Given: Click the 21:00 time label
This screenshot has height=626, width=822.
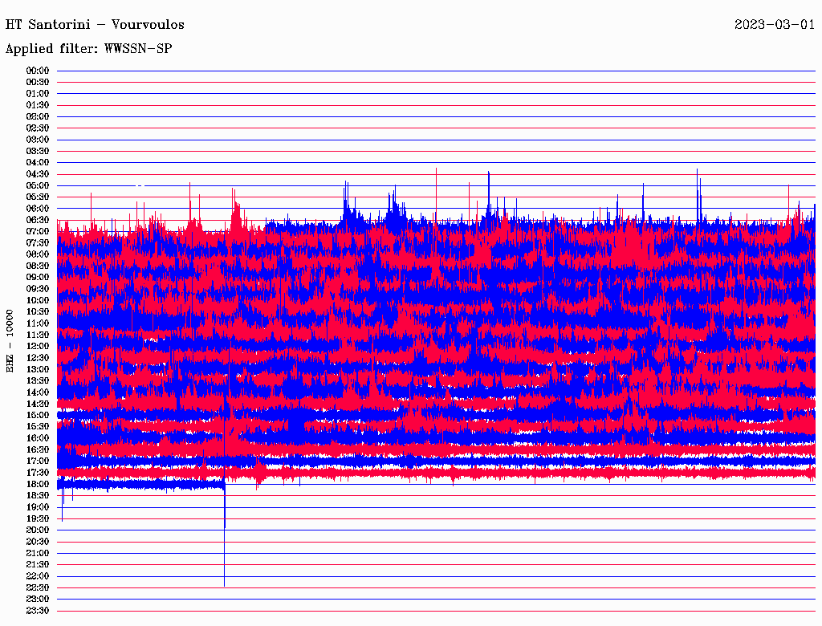Looking at the screenshot, I should tap(38, 553).
